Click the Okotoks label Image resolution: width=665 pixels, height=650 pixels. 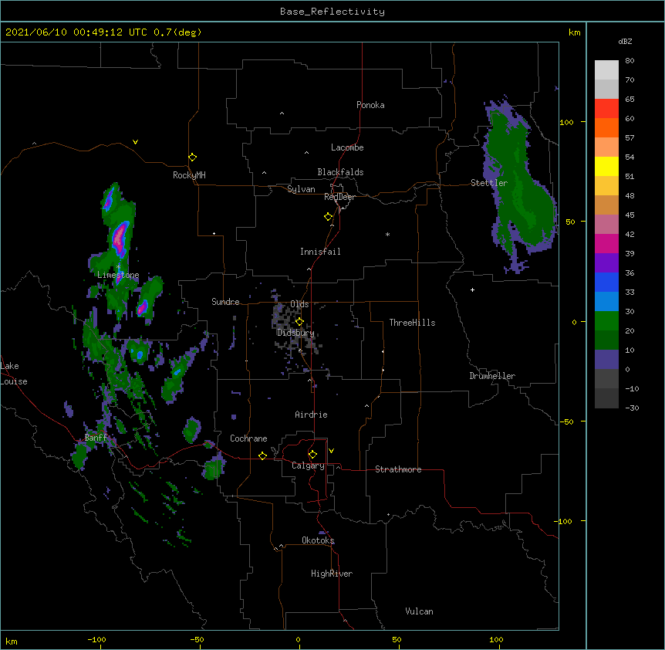(318, 540)
